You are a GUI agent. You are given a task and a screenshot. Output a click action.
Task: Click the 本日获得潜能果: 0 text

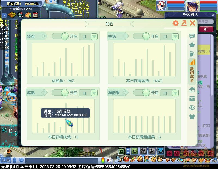pos(144,137)
